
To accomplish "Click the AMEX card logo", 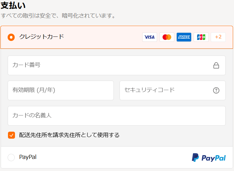I will (184, 37).
